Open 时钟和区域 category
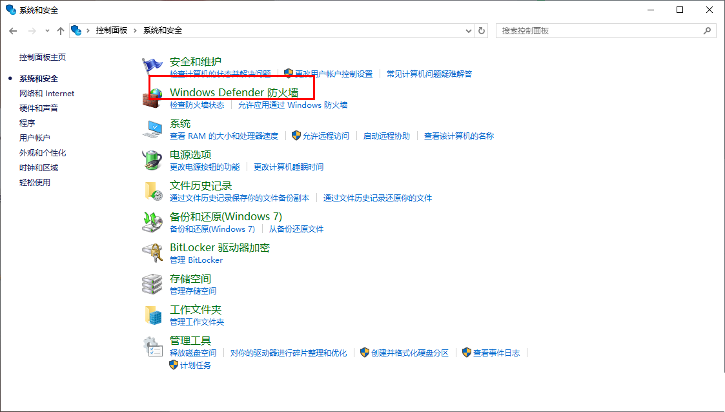This screenshot has width=725, height=412. [39, 167]
